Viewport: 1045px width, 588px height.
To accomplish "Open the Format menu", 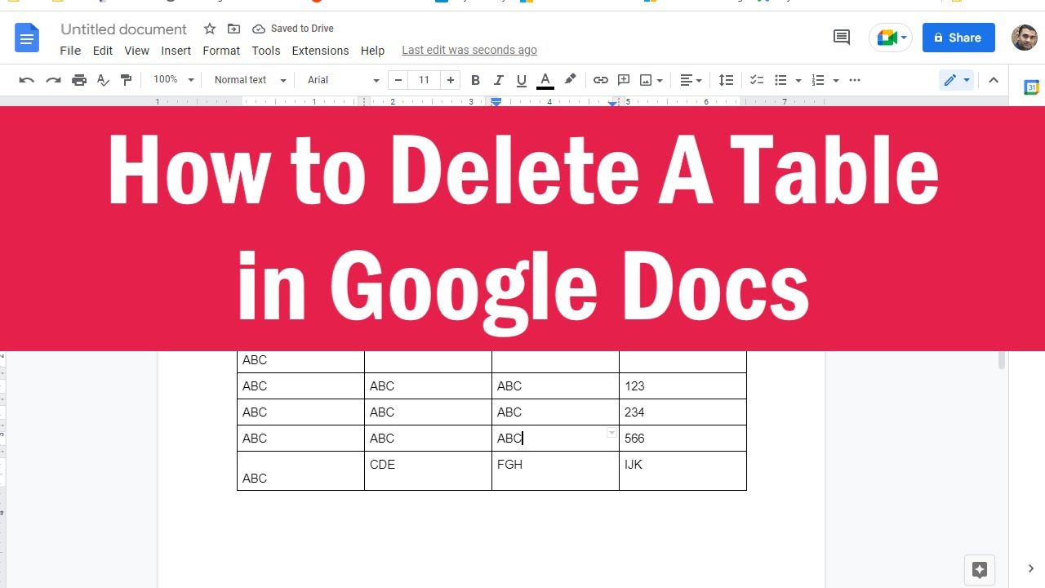I will (221, 51).
